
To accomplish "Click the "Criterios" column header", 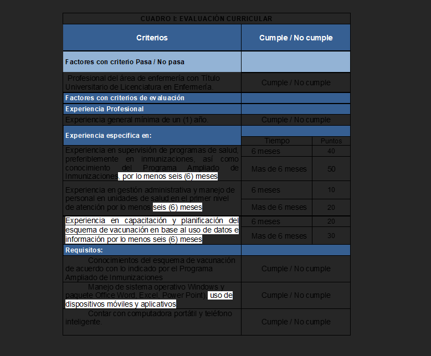I will click(x=152, y=38).
